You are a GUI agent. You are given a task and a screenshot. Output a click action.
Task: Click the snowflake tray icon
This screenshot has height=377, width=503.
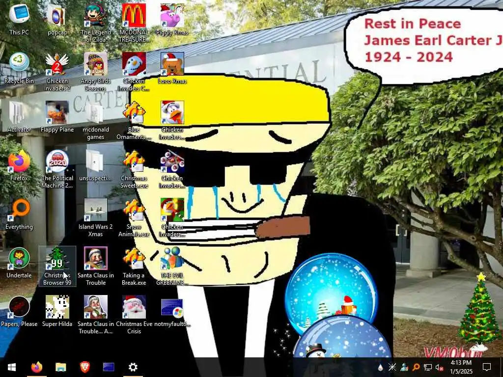[392, 367]
